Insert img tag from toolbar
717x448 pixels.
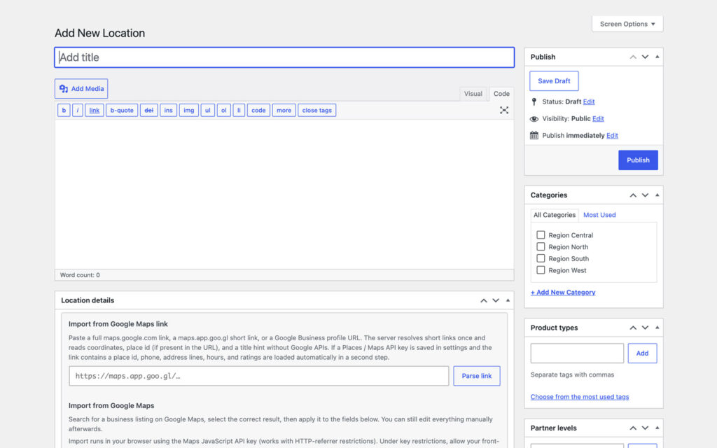tap(189, 110)
